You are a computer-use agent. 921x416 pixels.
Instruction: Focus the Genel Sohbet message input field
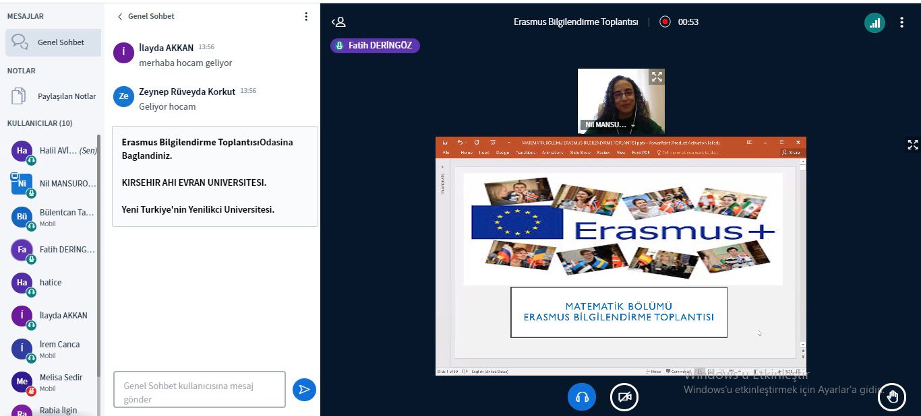[199, 389]
